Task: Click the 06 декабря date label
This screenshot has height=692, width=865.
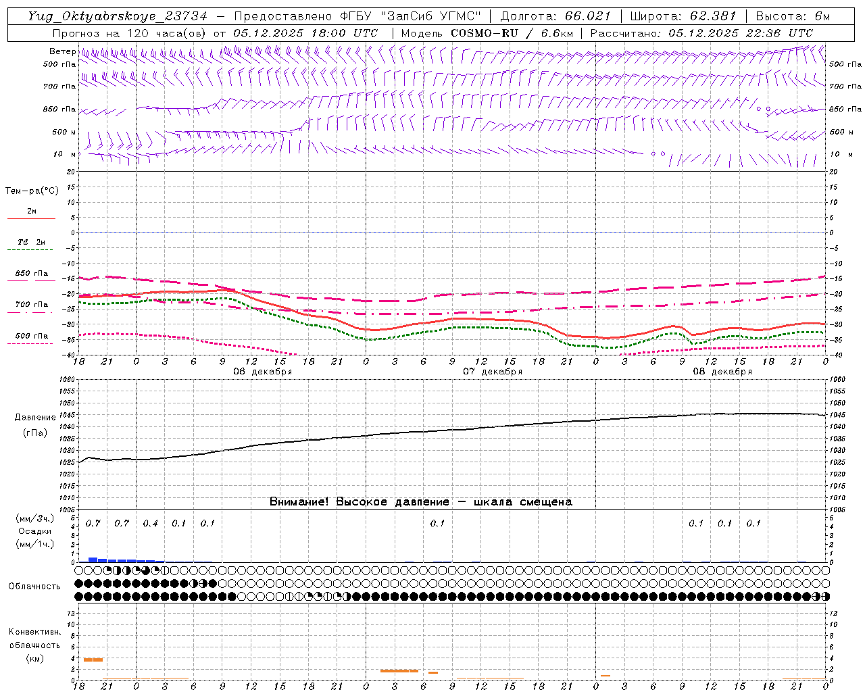Action: point(263,372)
